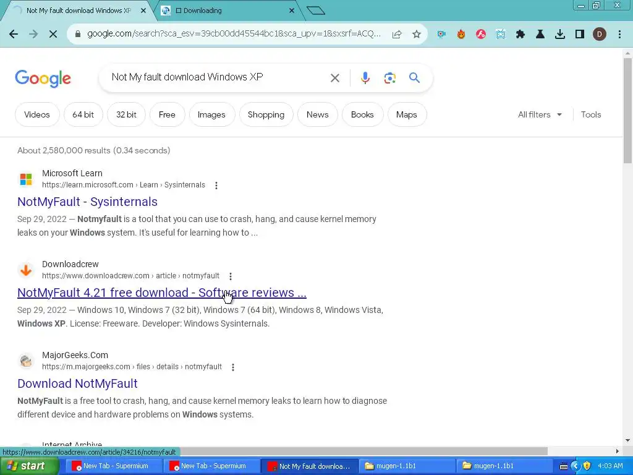Click the MajorGeeks favicon
Screen dimensions: 633x475
point(26,361)
